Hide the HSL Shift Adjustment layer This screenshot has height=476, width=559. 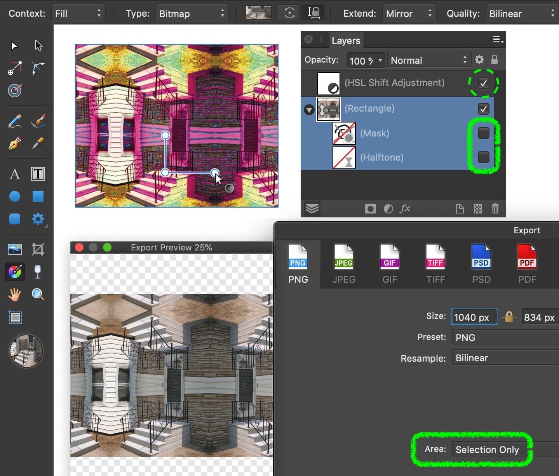coord(483,83)
